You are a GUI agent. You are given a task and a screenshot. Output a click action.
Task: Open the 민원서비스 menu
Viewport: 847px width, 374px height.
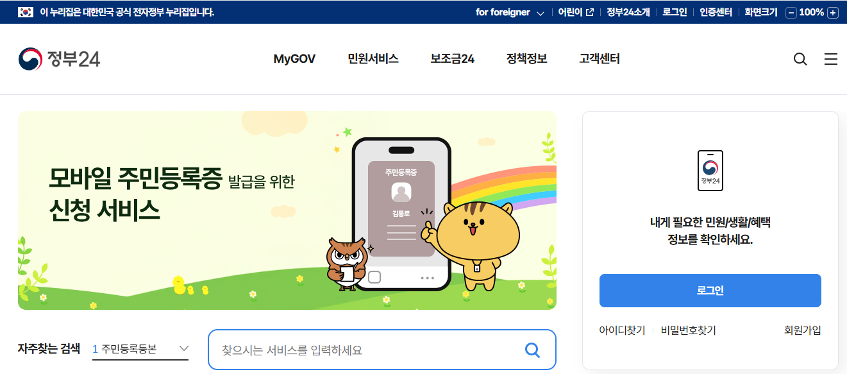click(x=373, y=59)
